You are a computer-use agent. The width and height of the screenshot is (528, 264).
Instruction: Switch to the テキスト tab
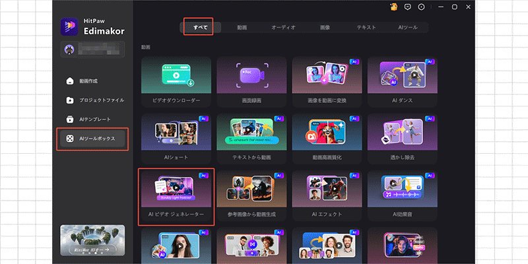pos(366,28)
